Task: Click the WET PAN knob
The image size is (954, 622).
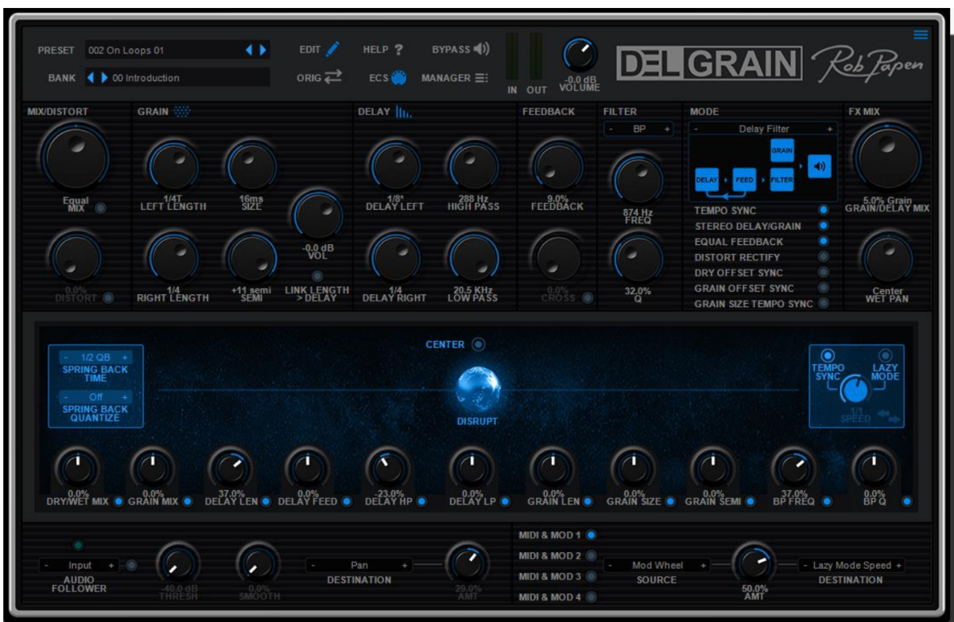Action: click(887, 259)
